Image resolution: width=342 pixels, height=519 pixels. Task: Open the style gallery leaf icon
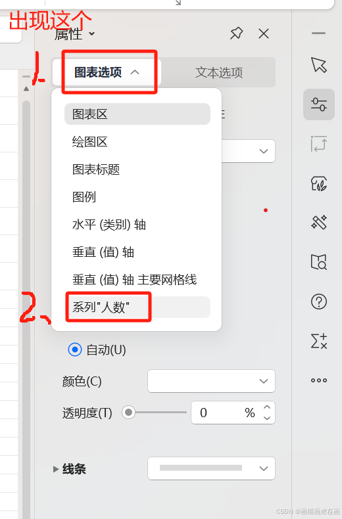point(319,183)
